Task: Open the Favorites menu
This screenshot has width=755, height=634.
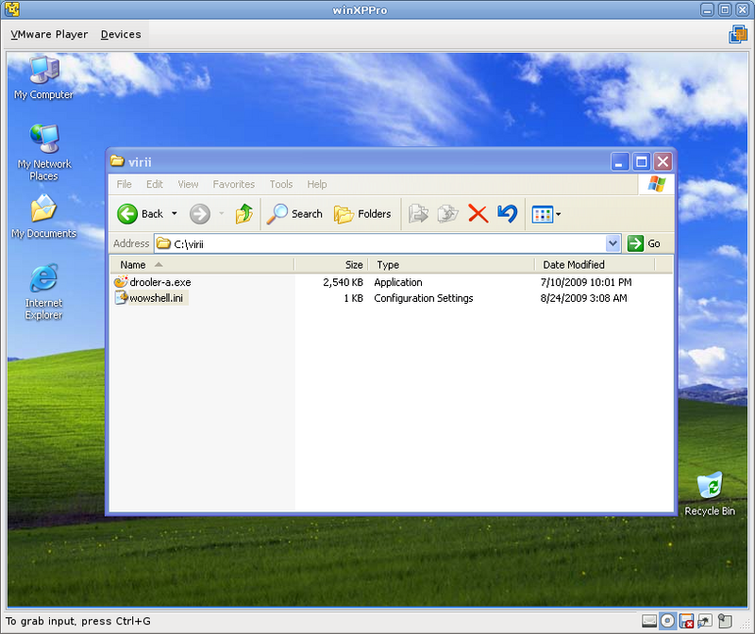Action: coord(233,184)
